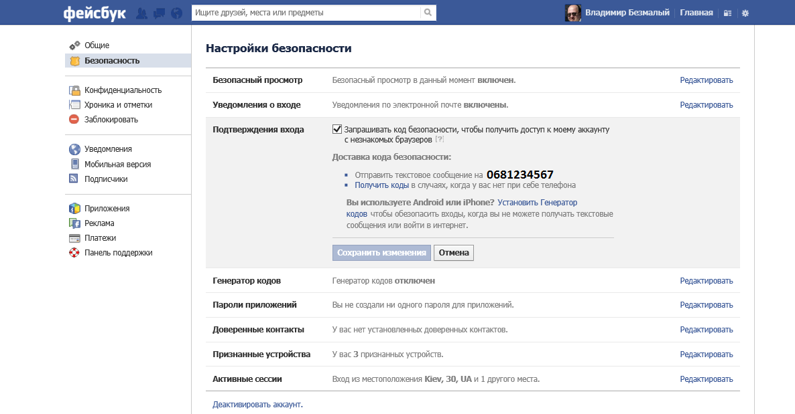Click Сохранить изменения button

382,253
